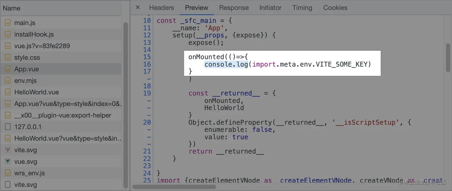Image resolution: width=452 pixels, height=191 pixels.
Task: Switch to the Timing tab
Action: point(302,8)
